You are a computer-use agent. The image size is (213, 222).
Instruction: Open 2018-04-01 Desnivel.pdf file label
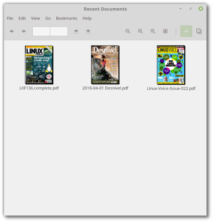[x=105, y=88]
